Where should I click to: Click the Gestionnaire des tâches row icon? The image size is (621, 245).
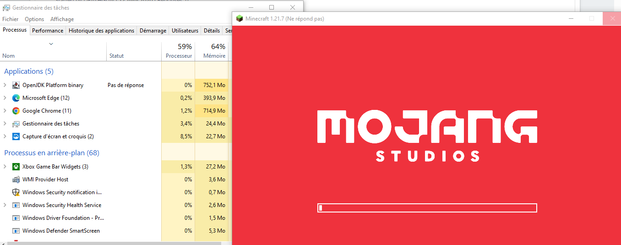(16, 124)
